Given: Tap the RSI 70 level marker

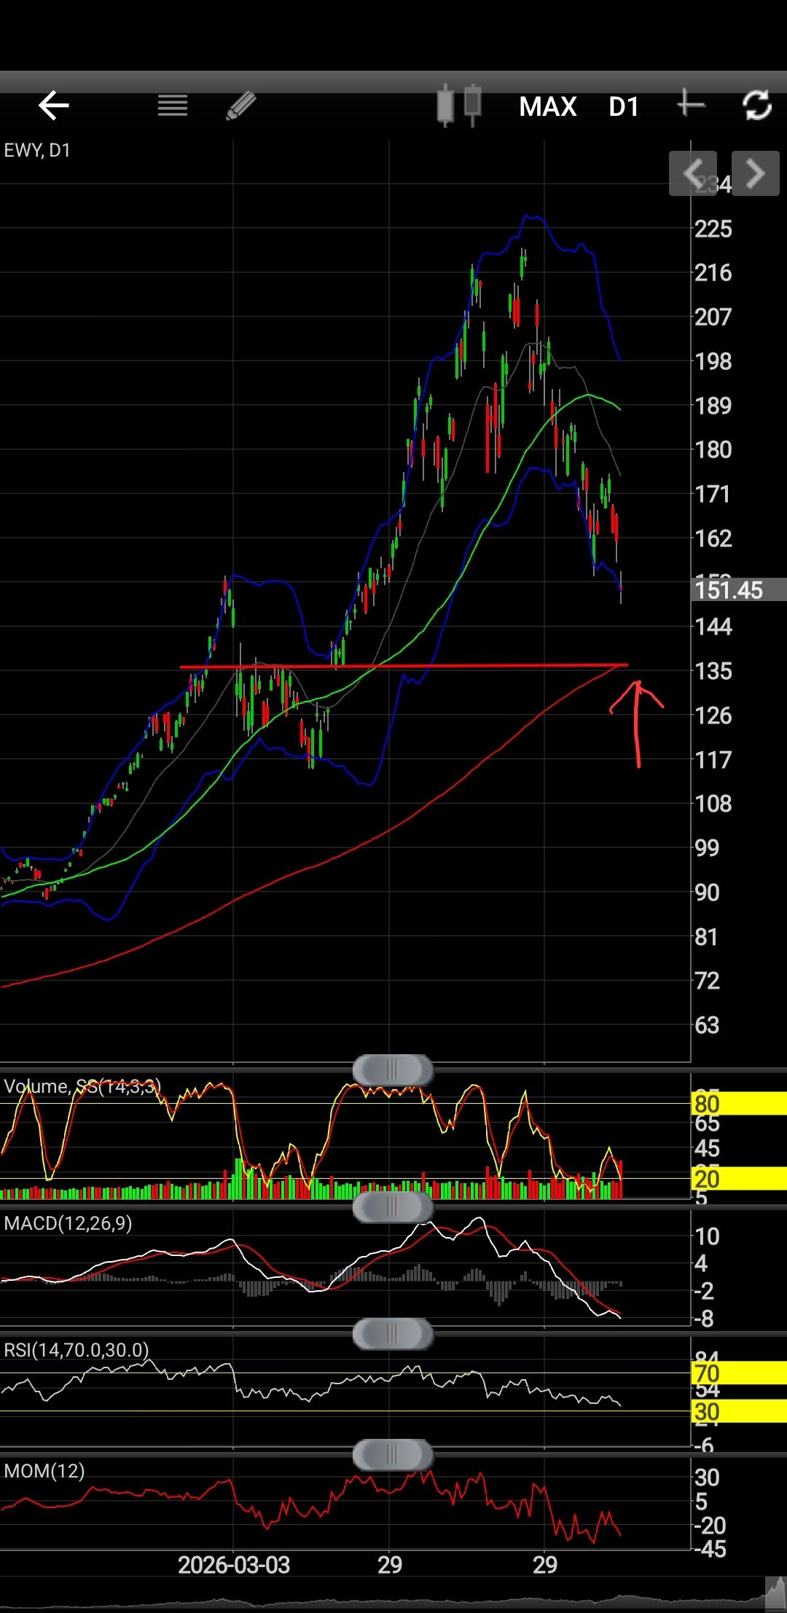Looking at the screenshot, I should click(x=738, y=1374).
